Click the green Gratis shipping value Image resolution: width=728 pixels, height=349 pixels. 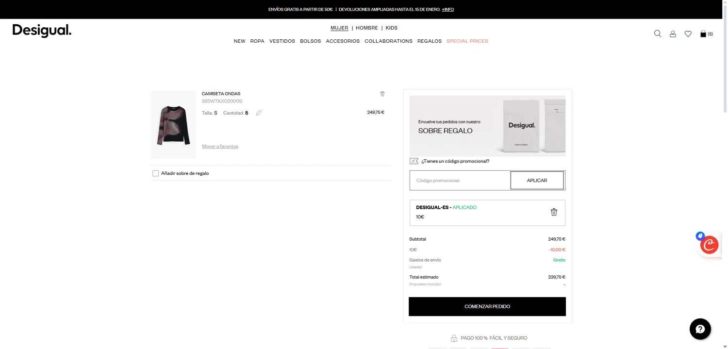tap(559, 260)
